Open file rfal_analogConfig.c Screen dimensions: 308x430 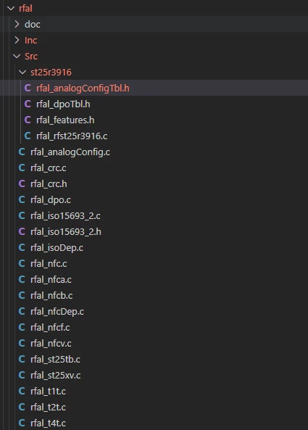70,152
